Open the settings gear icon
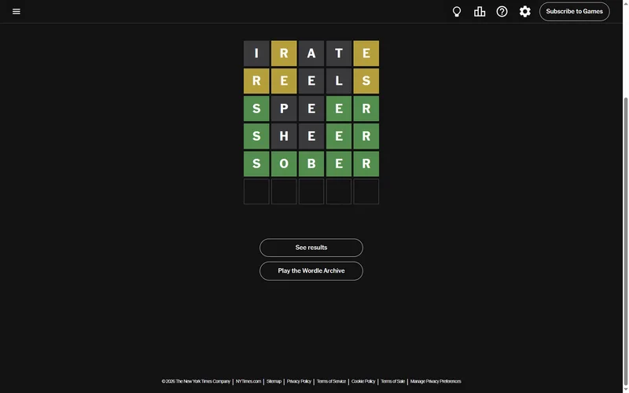Image resolution: width=629 pixels, height=393 pixels. click(524, 12)
